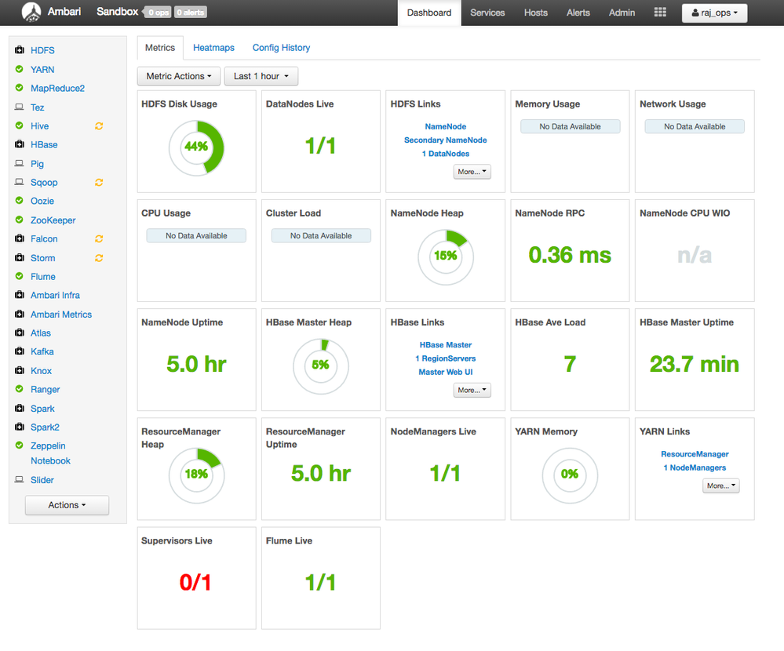Click the Sqoop restart-required refresh icon
784x651 pixels.
click(x=99, y=183)
